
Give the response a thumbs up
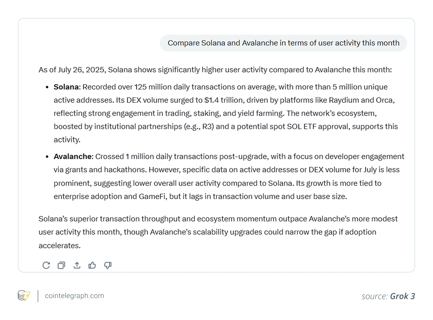coord(92,265)
